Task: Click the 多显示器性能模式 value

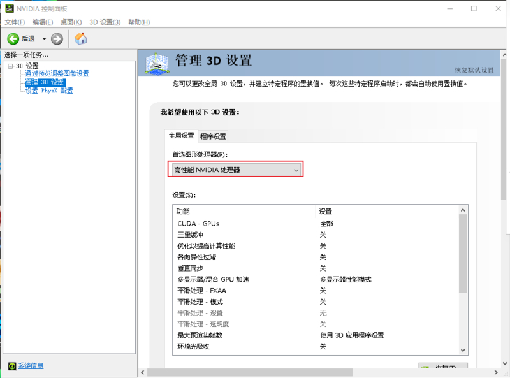Action: pyautogui.click(x=346, y=279)
